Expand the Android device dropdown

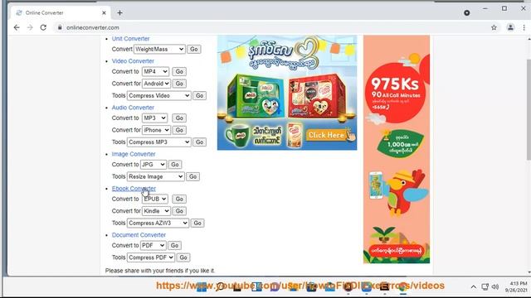156,84
